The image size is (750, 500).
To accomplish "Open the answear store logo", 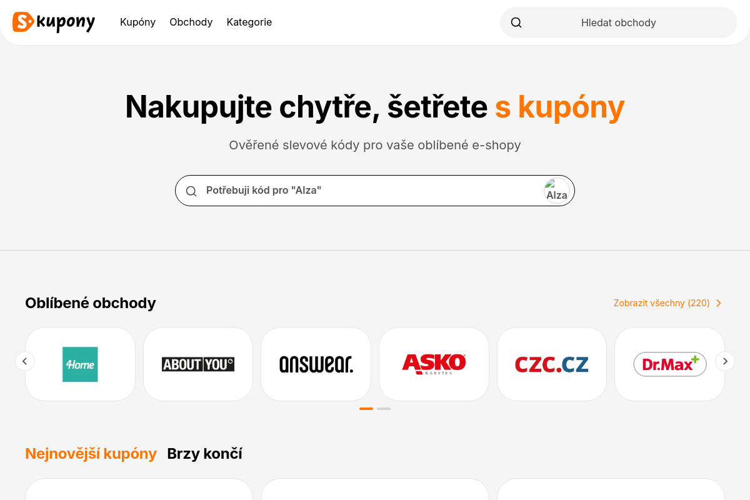I will coord(316,364).
